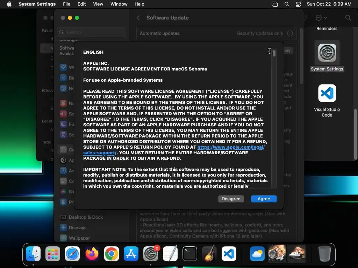Viewport: 358px width, 268px height.
Task: Click the settings pane scrollbar
Action: coord(301,56)
